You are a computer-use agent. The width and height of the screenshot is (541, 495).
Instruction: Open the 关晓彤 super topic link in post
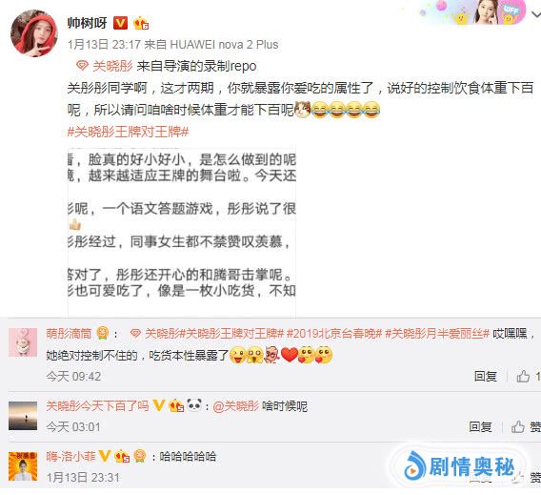click(x=104, y=66)
